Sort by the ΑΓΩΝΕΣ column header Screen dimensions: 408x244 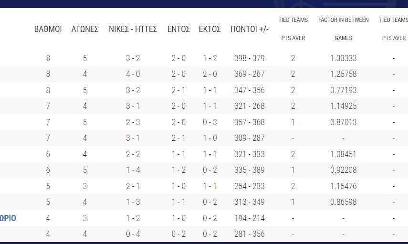(x=84, y=29)
